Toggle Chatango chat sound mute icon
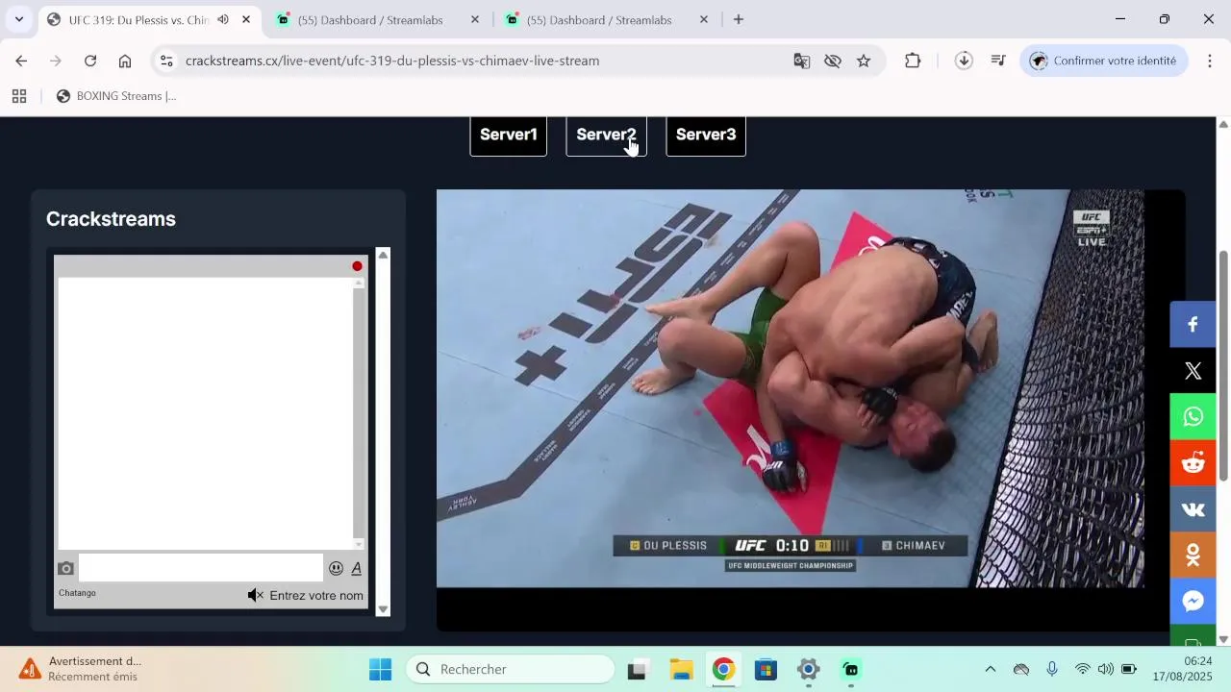Screen dimensions: 1231x692 click(255, 596)
